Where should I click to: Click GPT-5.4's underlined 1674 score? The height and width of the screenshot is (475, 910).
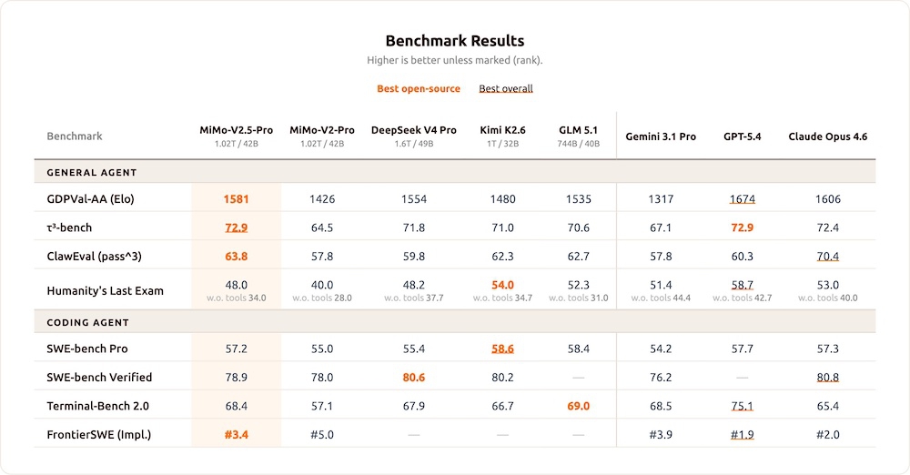coord(742,199)
